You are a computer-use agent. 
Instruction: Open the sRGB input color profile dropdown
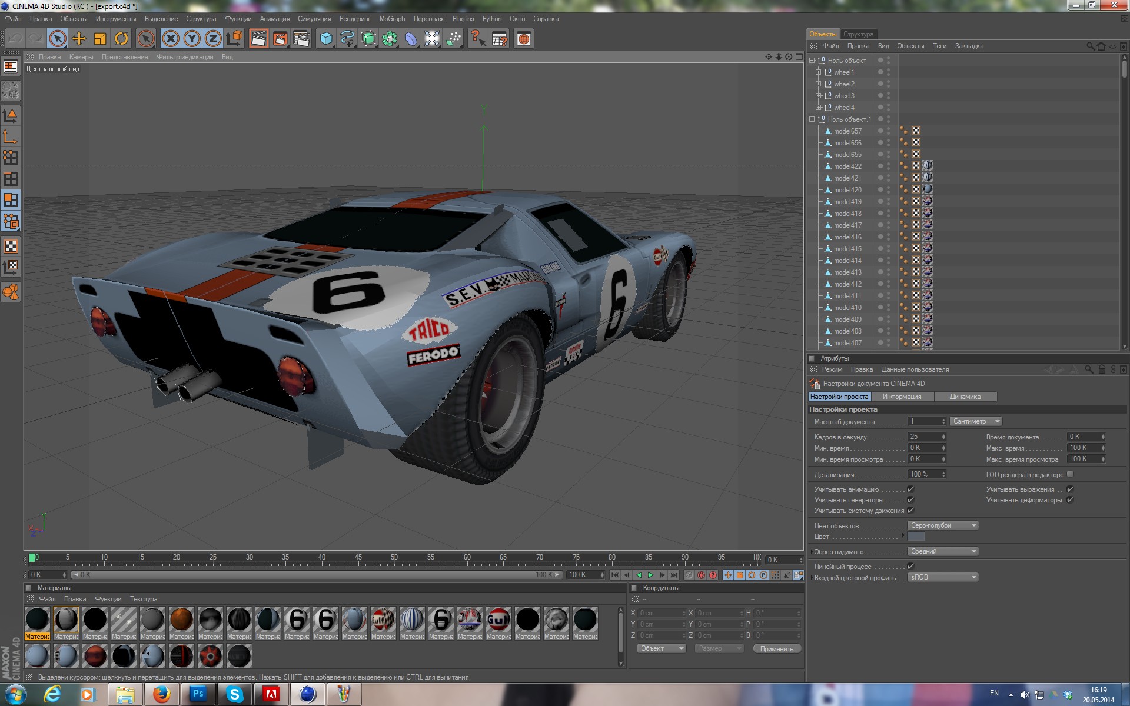(942, 577)
